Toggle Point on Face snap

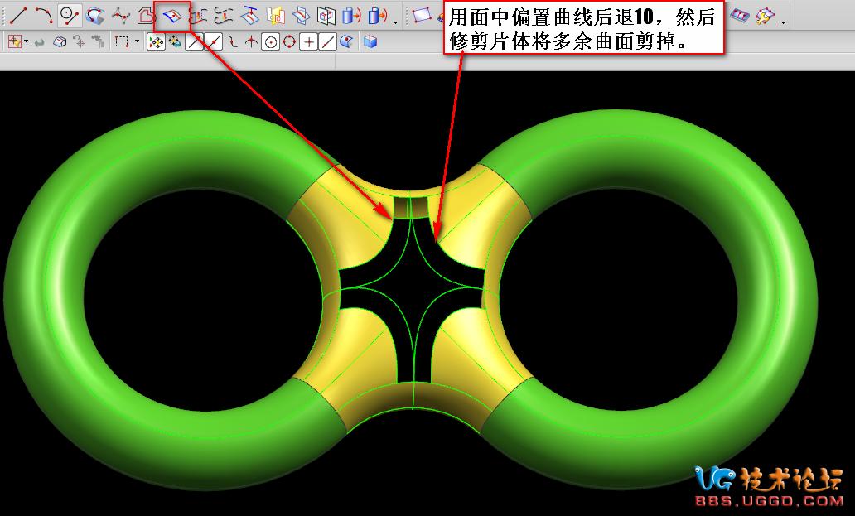coord(346,42)
